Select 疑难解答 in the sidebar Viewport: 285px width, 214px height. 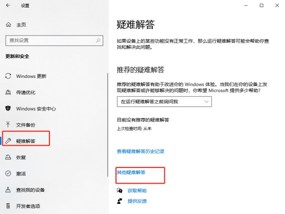(x=26, y=141)
